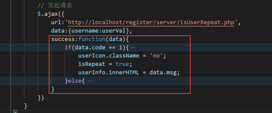Expand folded block after if(data.code == 1){

tap(133, 48)
